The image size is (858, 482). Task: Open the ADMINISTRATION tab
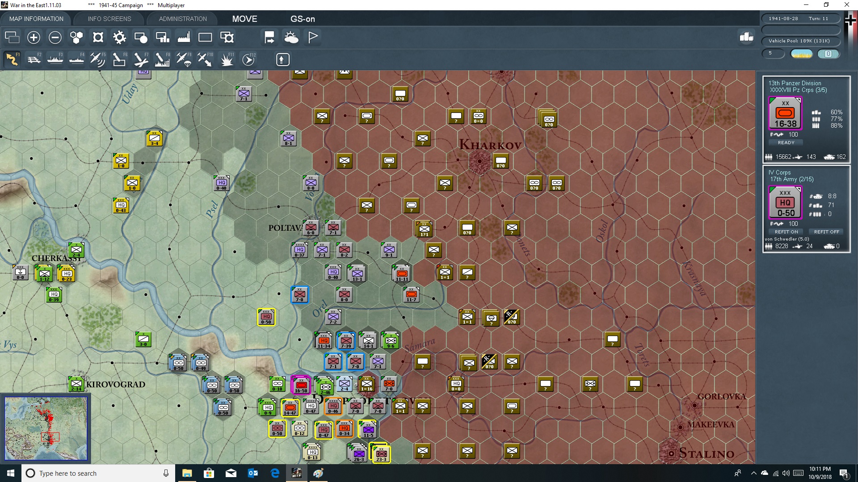[183, 19]
